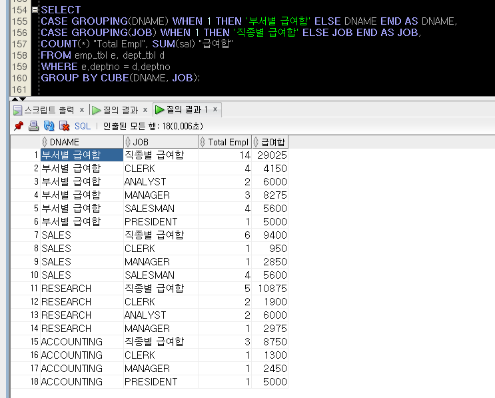This screenshot has height=398, width=495.
Task: Select the 1900 salary cell
Action: [x=270, y=301]
